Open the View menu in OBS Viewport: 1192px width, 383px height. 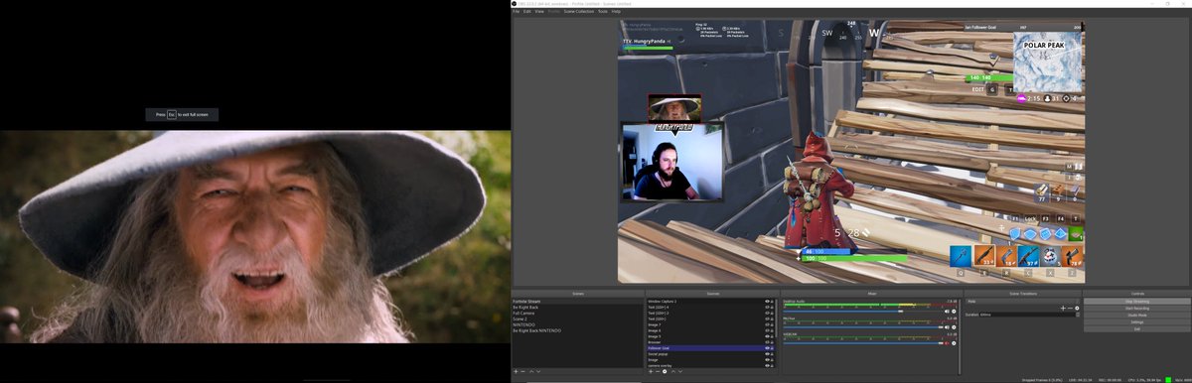pyautogui.click(x=538, y=11)
